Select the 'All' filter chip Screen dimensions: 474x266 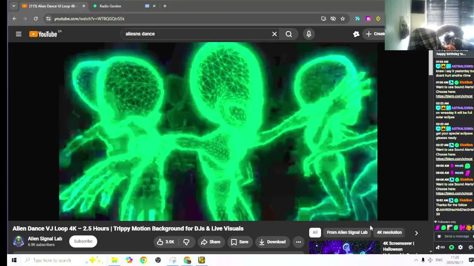[x=315, y=232]
